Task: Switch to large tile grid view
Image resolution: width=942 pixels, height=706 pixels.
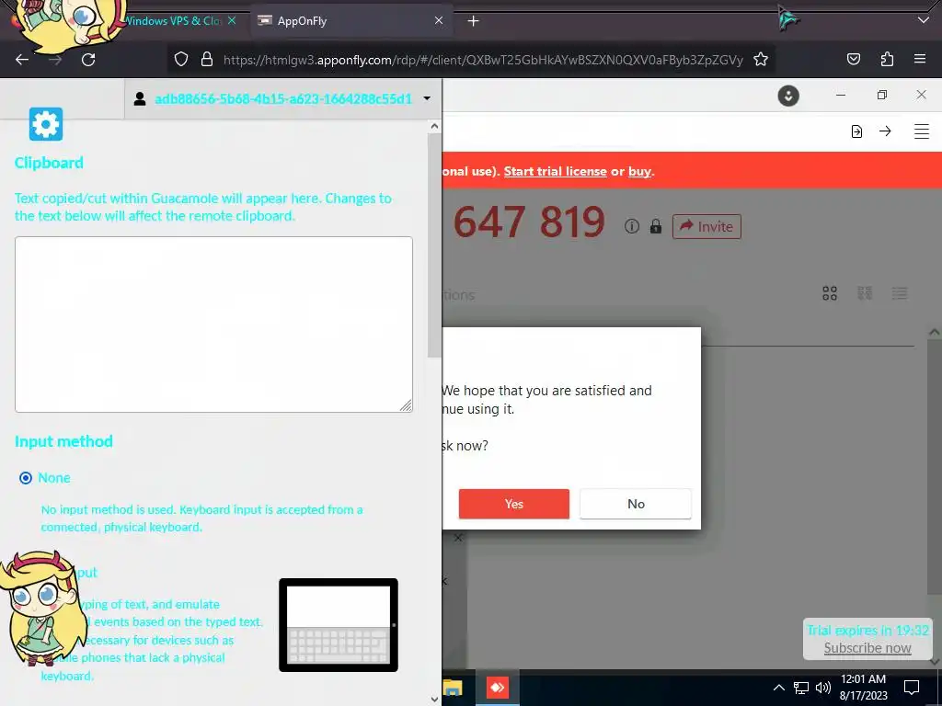Action: 830,293
